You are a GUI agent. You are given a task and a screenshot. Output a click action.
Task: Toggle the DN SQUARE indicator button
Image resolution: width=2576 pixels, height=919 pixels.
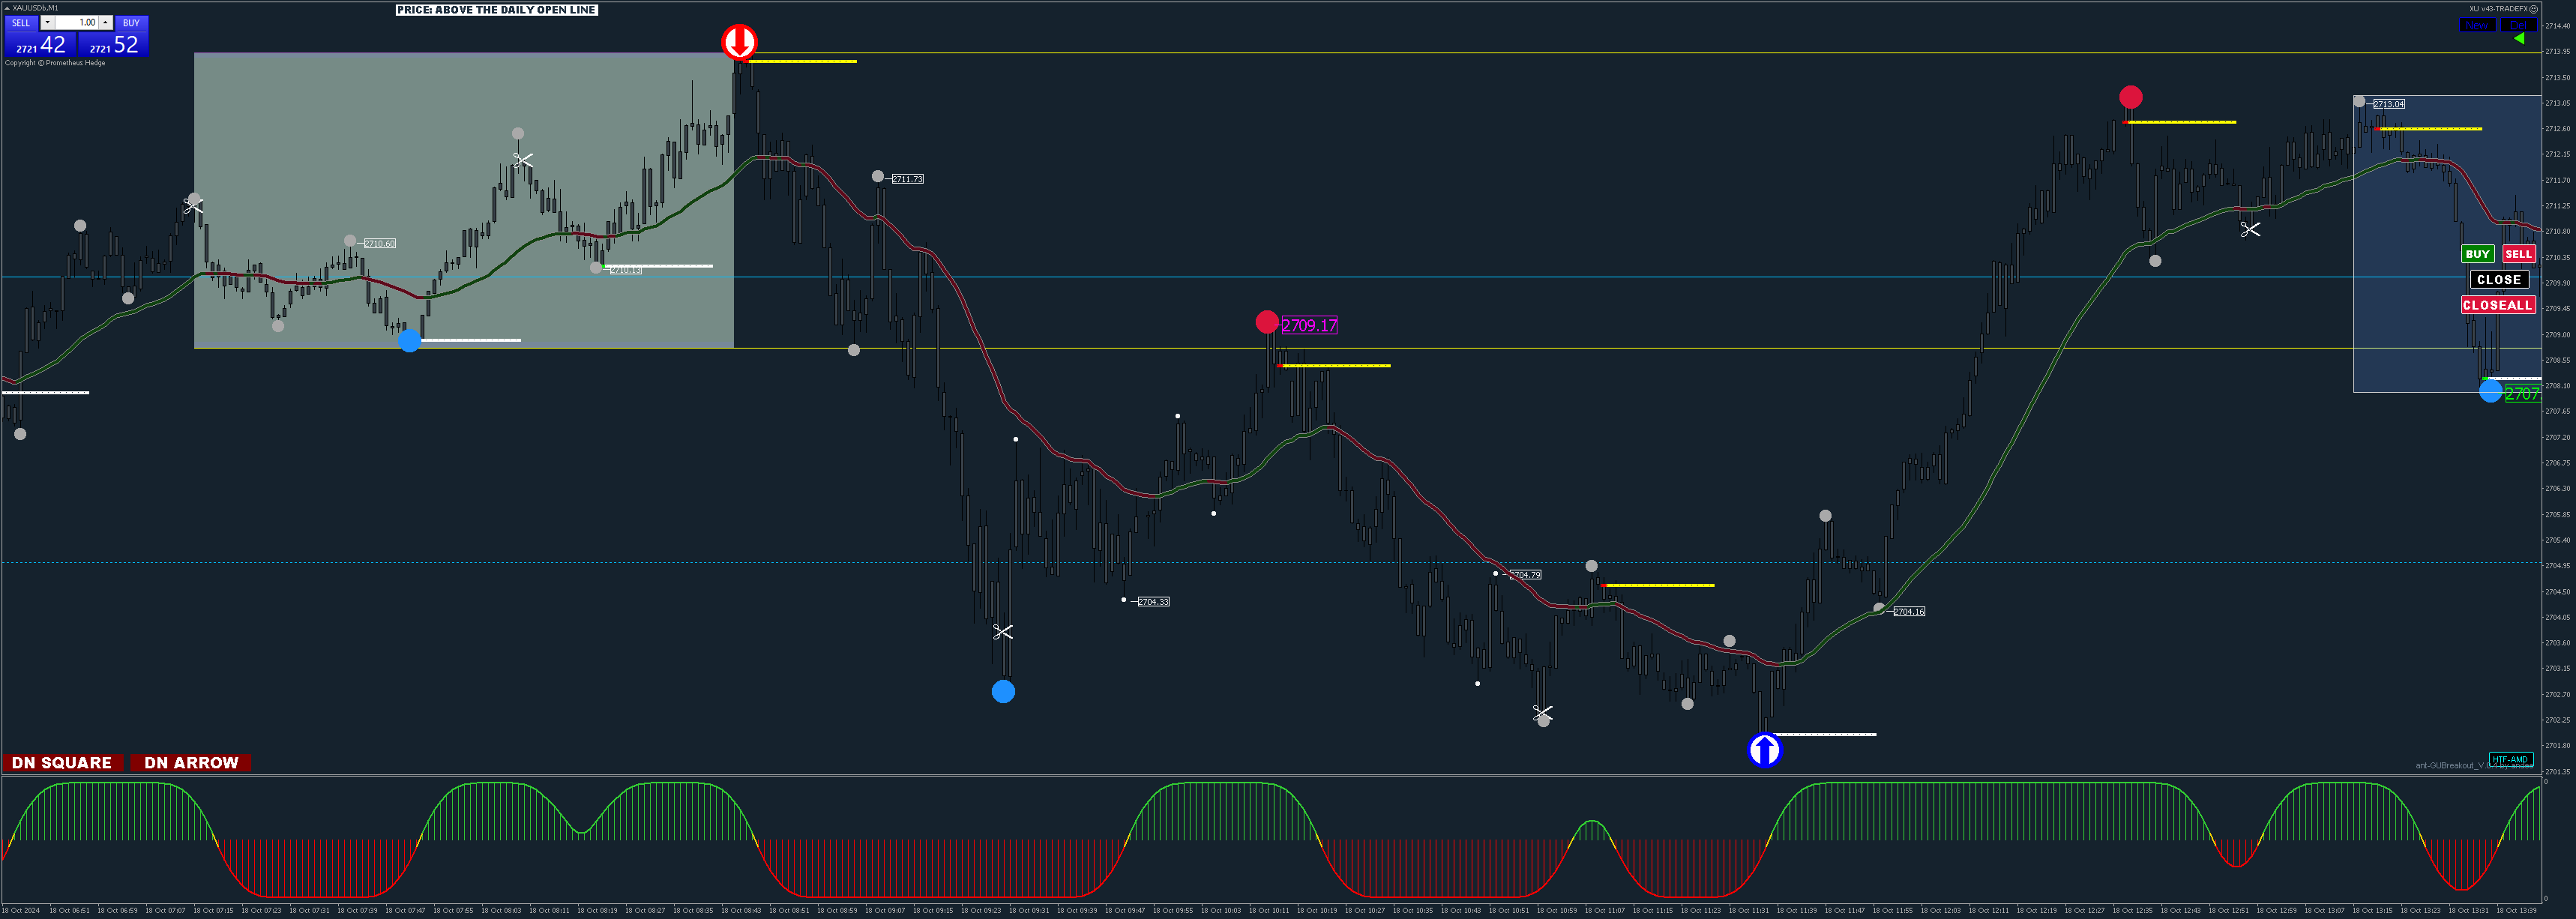coord(62,763)
